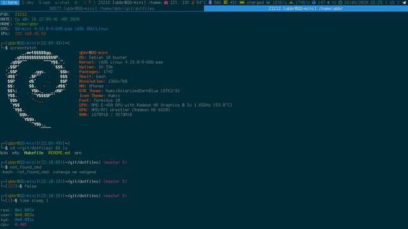Click the green clock icon
The width and height of the screenshot is (408, 229).
[x=340, y=3]
